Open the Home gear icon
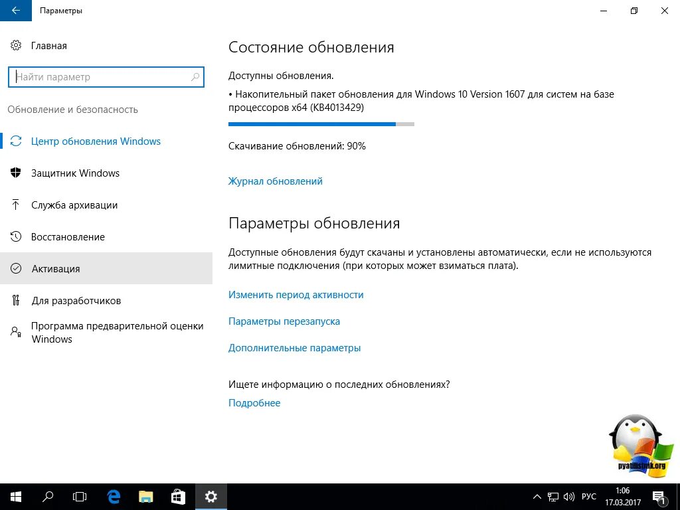680x510 pixels. point(16,46)
